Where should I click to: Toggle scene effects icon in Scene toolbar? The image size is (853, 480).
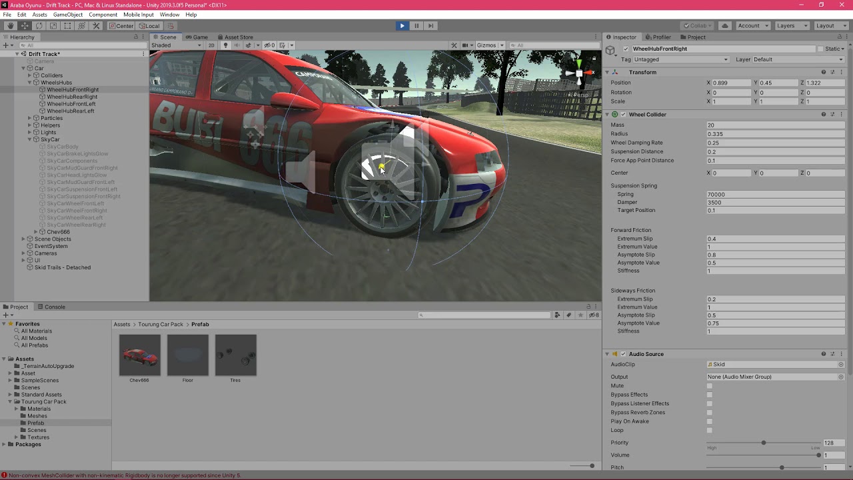pyautogui.click(x=248, y=45)
